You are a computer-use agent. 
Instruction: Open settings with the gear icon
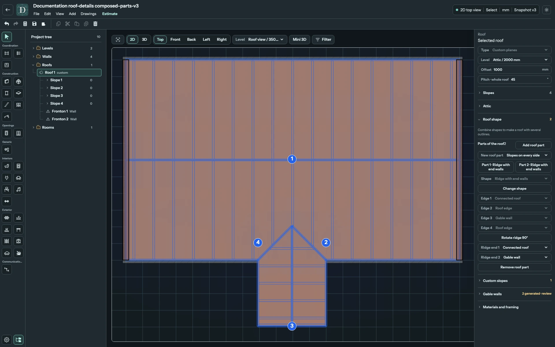tap(7, 340)
